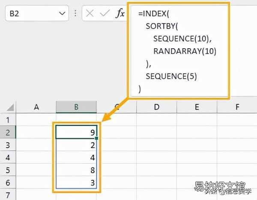Viewport: 257px width, 200px height.
Task: Select row 7 header
Action: (8, 194)
